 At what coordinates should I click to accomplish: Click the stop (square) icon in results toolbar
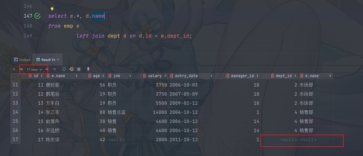point(79,69)
